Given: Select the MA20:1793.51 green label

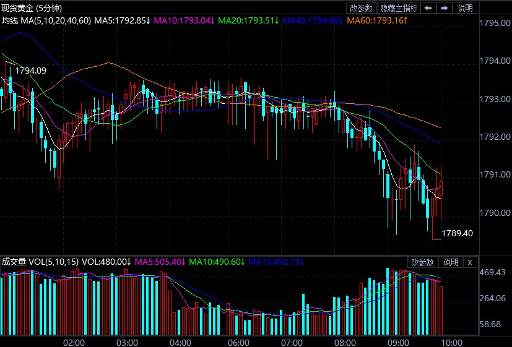Looking at the screenshot, I should [248, 20].
